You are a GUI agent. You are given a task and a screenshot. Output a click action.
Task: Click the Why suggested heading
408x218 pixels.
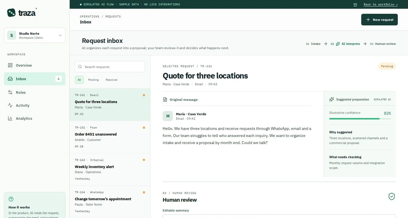tap(340, 132)
